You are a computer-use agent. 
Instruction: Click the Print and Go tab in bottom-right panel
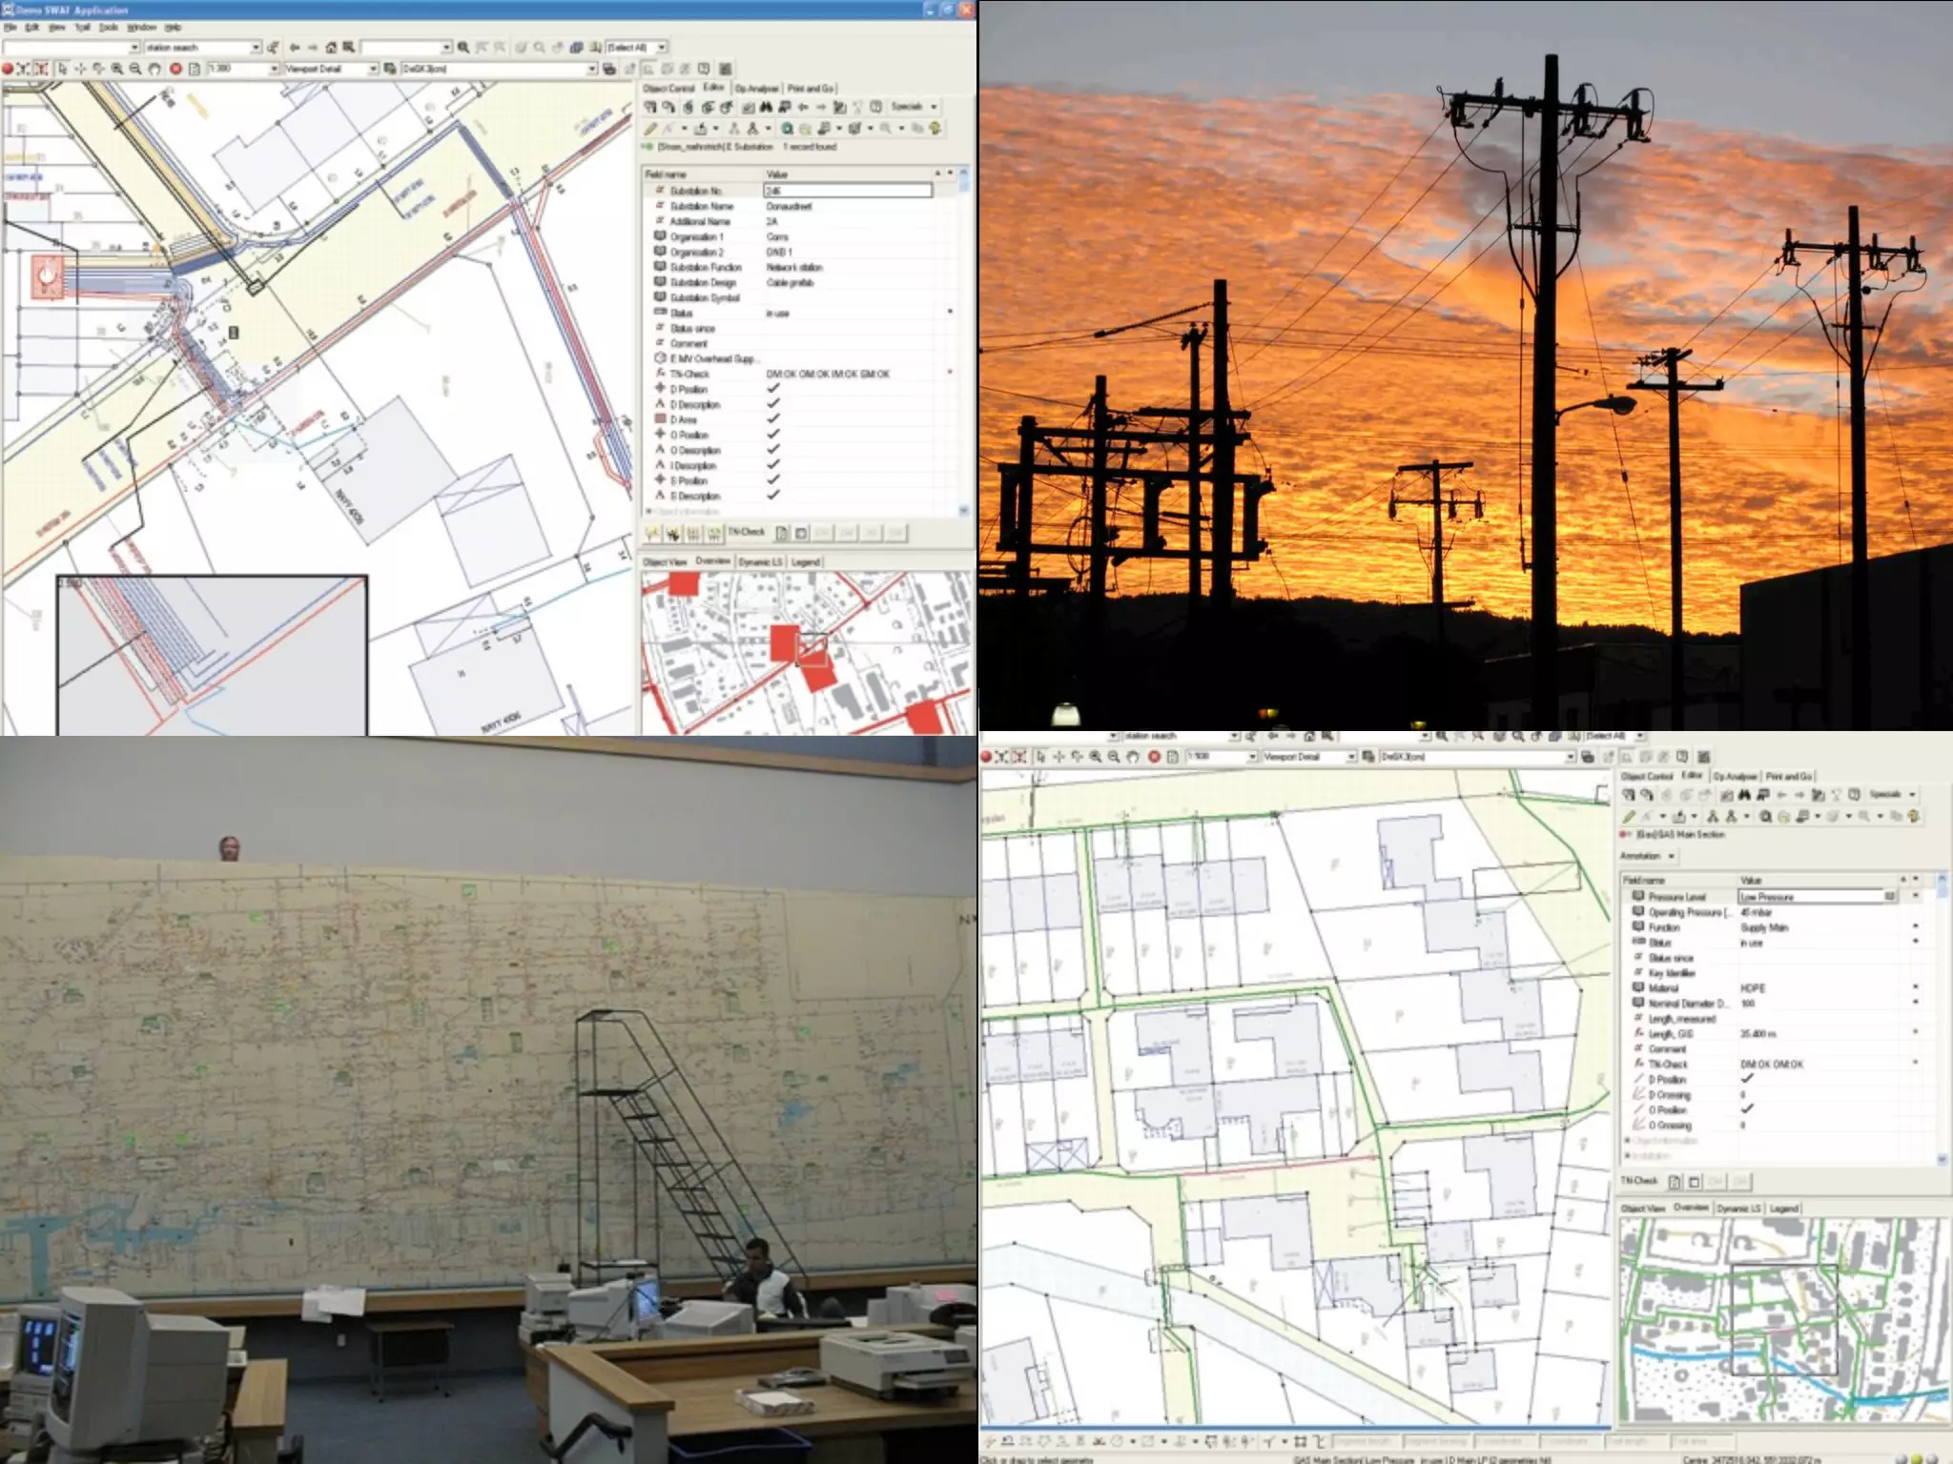1789,776
